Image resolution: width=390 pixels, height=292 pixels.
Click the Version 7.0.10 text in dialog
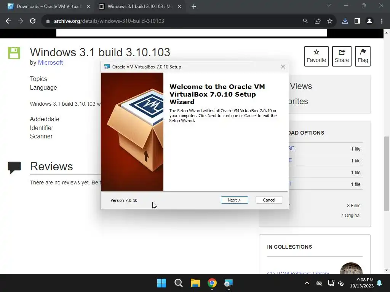[x=124, y=200]
